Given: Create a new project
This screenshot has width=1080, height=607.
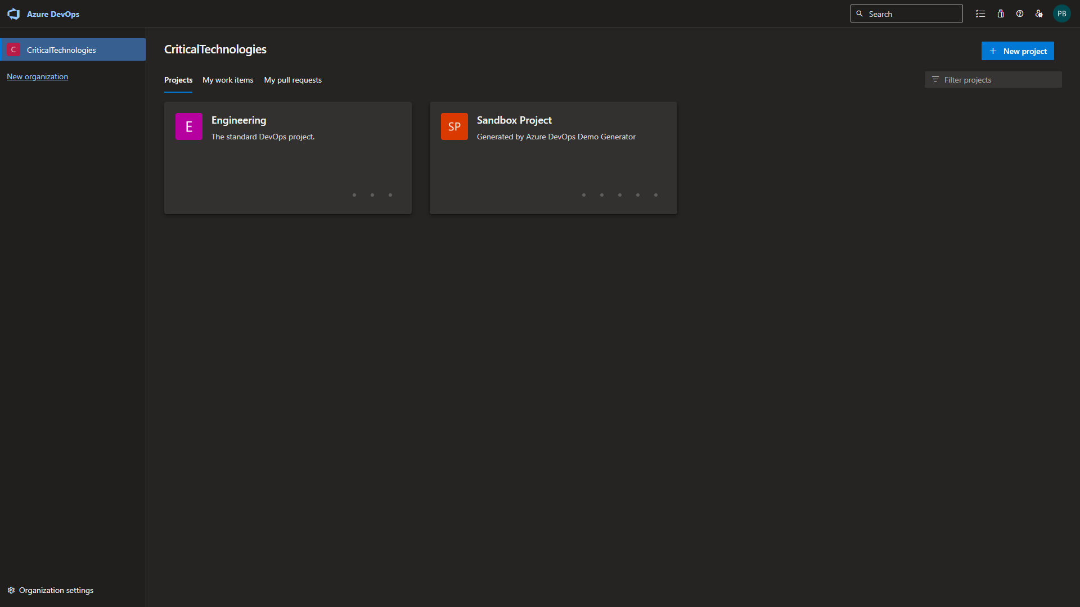Looking at the screenshot, I should tap(1018, 51).
